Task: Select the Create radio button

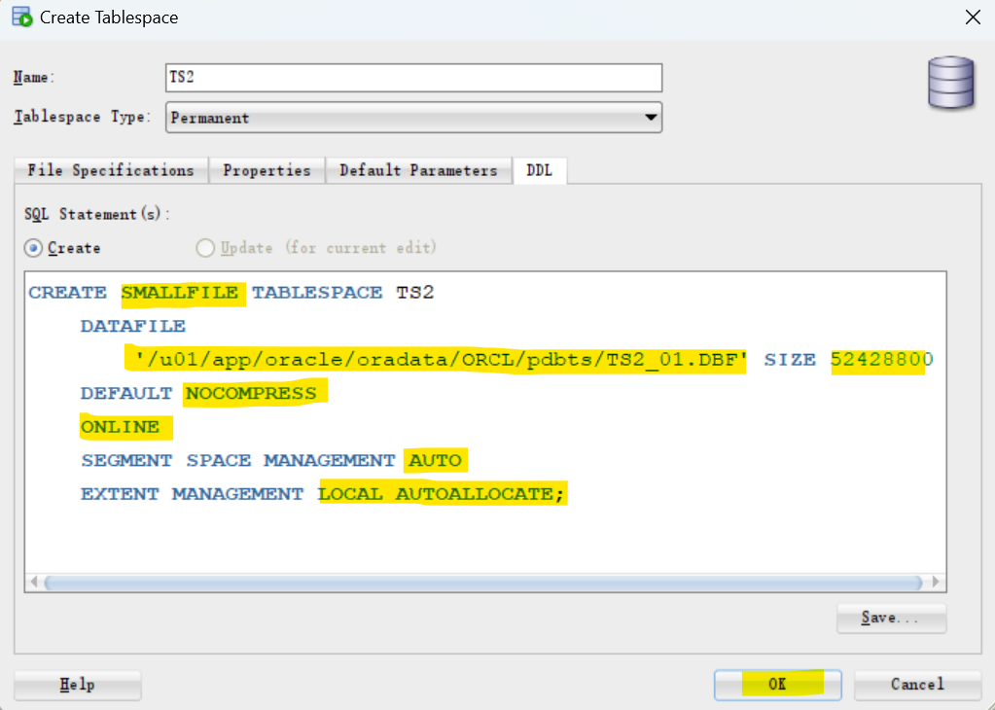Action: click(34, 248)
